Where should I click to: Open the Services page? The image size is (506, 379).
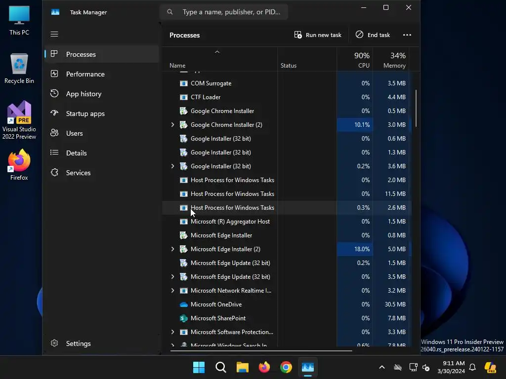[x=102, y=173]
